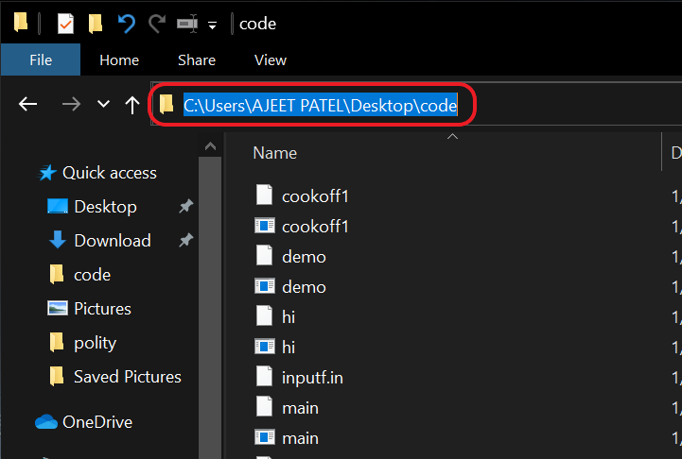
Task: Open the recent locations dropdown
Action: click(104, 105)
